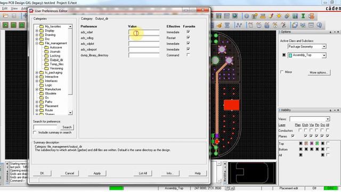Click the orange bug-like icon in second toolbar row
This screenshot has width=341, height=192.
pos(219,25)
